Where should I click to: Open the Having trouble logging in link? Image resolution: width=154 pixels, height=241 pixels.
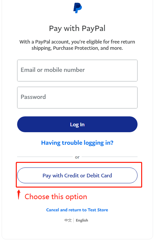77,143
